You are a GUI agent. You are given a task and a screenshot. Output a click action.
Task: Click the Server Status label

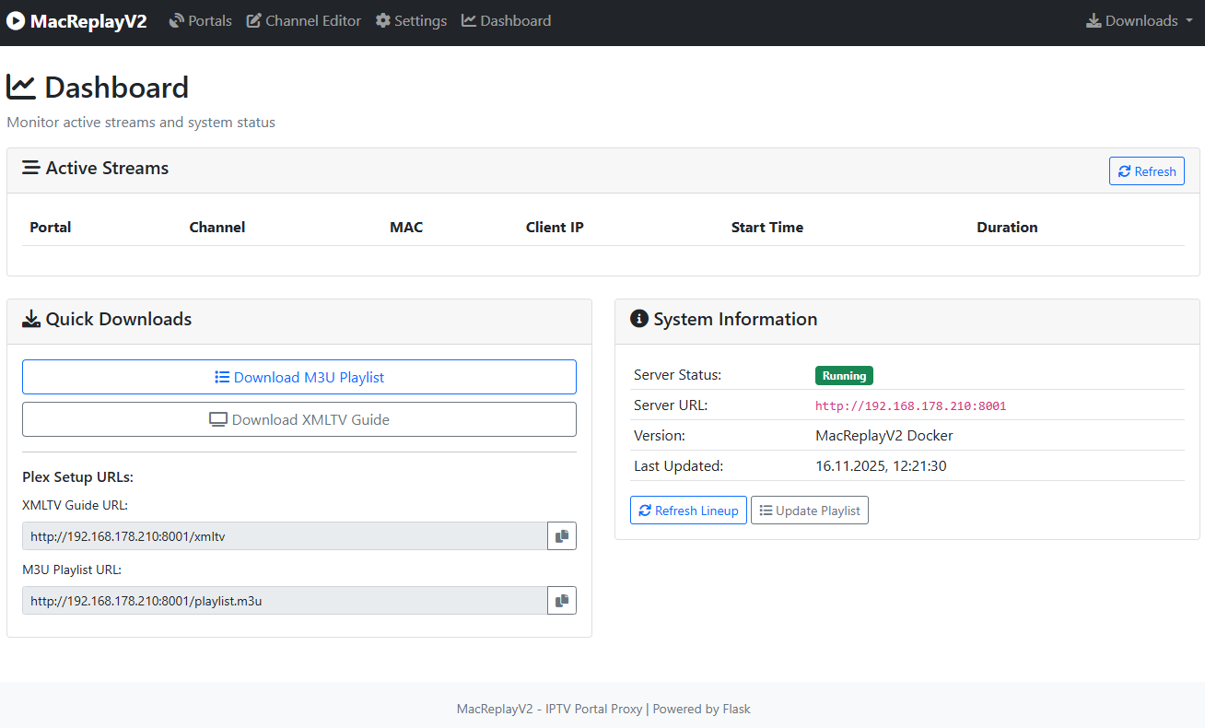click(x=677, y=375)
